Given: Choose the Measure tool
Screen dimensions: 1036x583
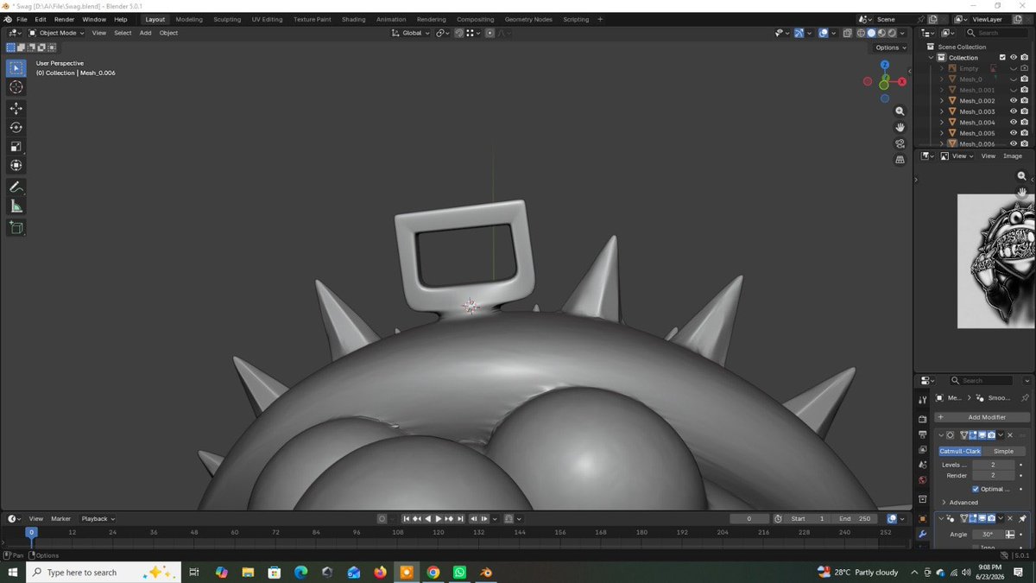Looking at the screenshot, I should coord(16,206).
